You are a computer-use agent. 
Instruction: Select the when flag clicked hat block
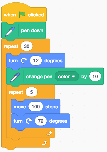[24, 15]
